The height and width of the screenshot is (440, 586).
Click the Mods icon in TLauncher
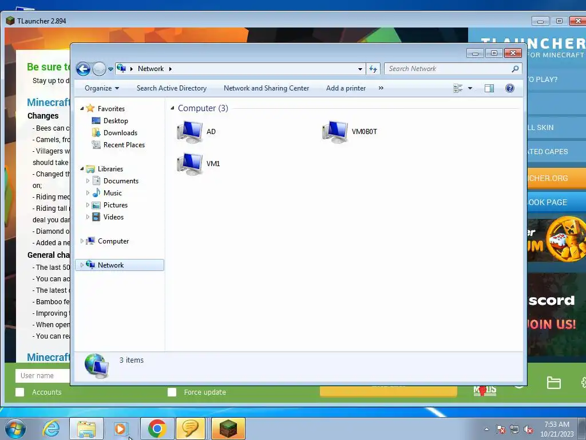485,391
